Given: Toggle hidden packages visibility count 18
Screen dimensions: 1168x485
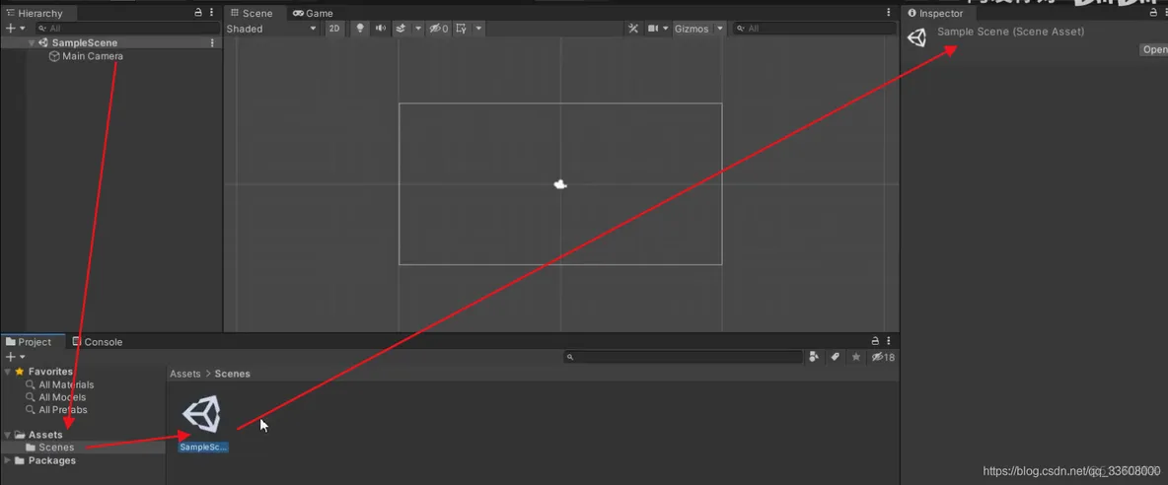Looking at the screenshot, I should (x=883, y=357).
